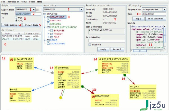Open the Help menu
The image size is (169, 111).
(40, 2)
